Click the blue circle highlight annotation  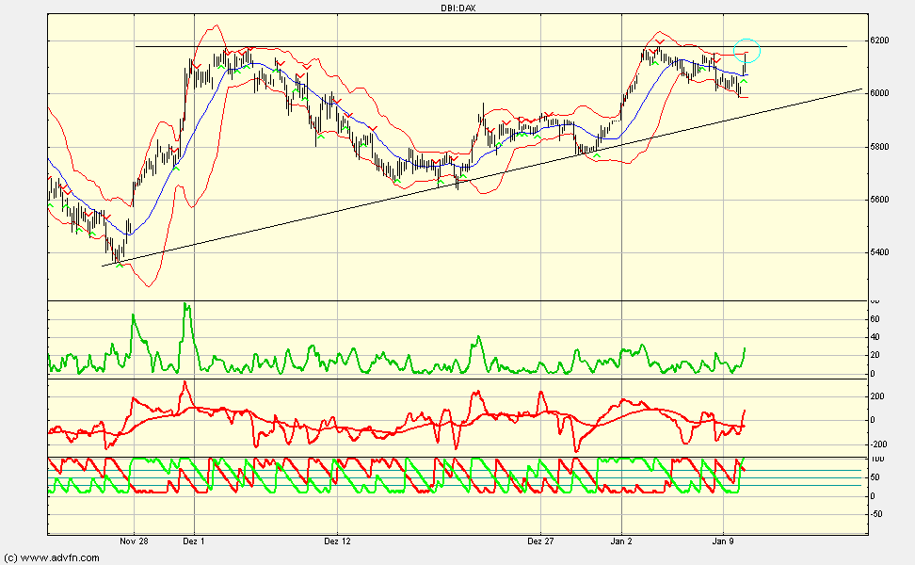tap(745, 48)
